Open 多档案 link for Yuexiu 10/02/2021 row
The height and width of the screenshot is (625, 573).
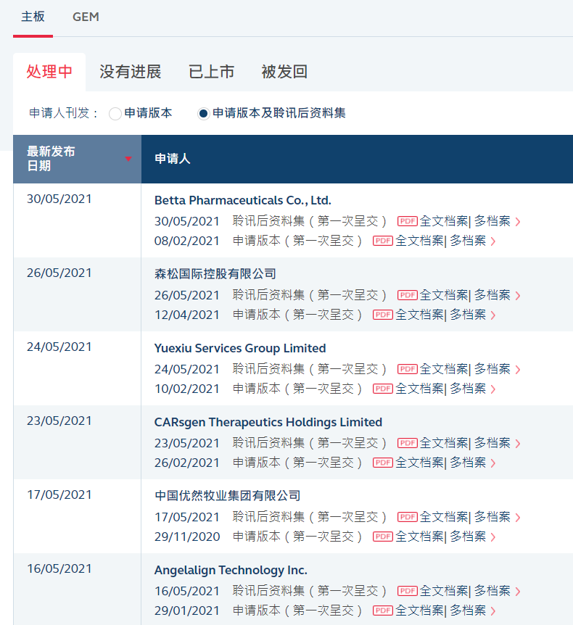click(x=468, y=389)
